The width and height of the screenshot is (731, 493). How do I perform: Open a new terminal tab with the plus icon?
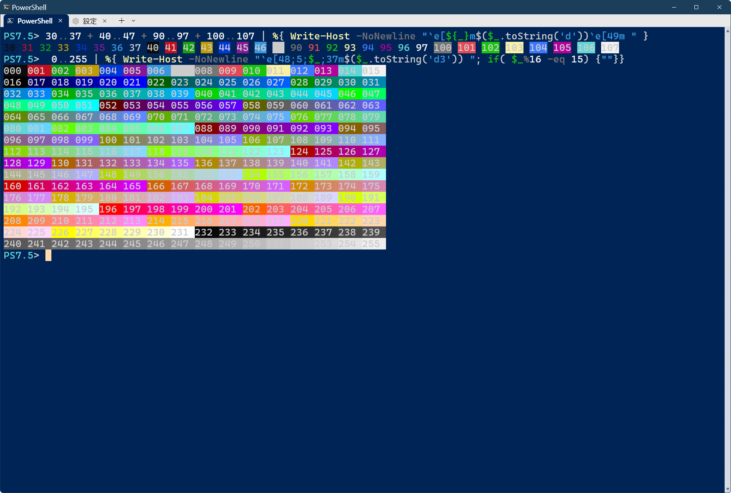click(x=121, y=21)
